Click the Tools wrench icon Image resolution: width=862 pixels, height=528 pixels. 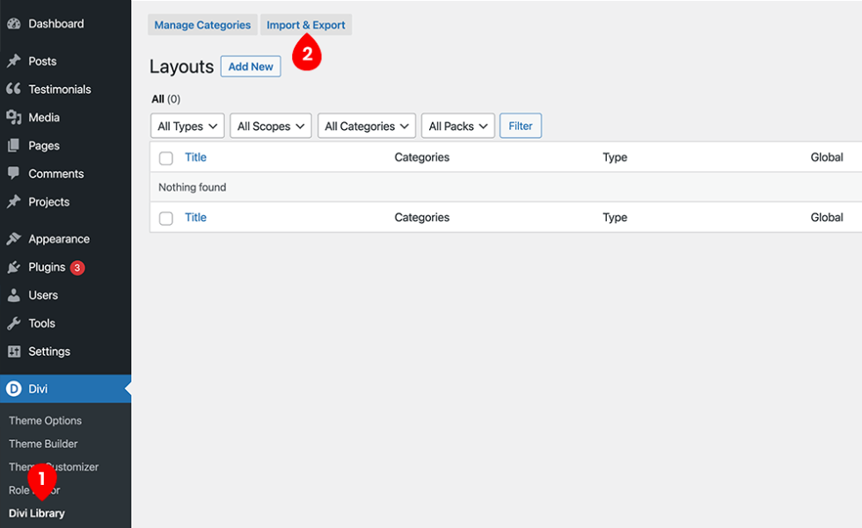[14, 323]
